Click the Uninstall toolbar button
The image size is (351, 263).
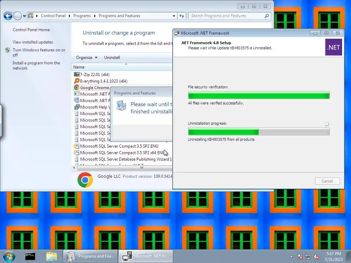(112, 58)
